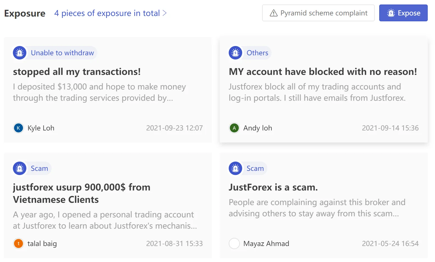Viewport: 435px width, 262px height.
Task: Read the 'People are complaining' excerpt
Action: point(317,208)
